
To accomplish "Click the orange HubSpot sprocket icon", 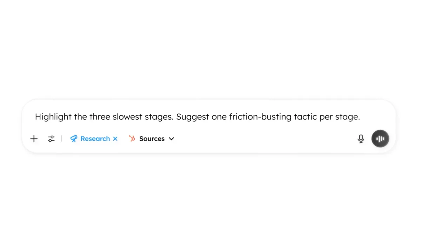I will [132, 139].
